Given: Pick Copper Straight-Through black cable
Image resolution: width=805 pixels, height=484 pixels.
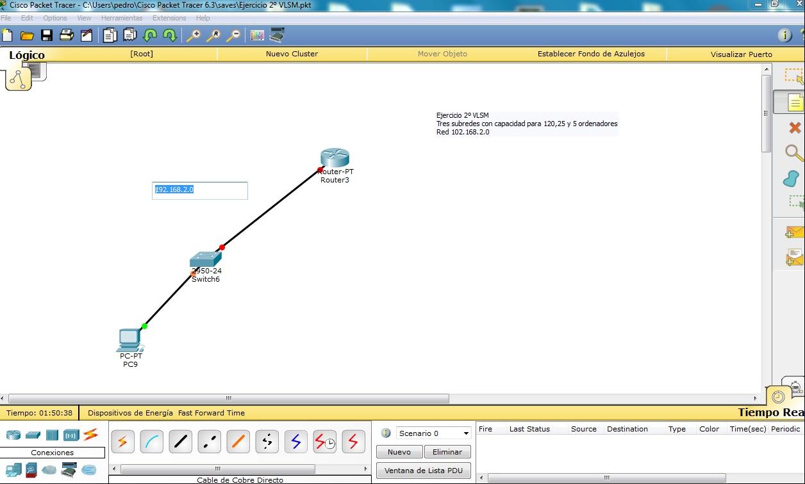Looking at the screenshot, I should pyautogui.click(x=180, y=442).
